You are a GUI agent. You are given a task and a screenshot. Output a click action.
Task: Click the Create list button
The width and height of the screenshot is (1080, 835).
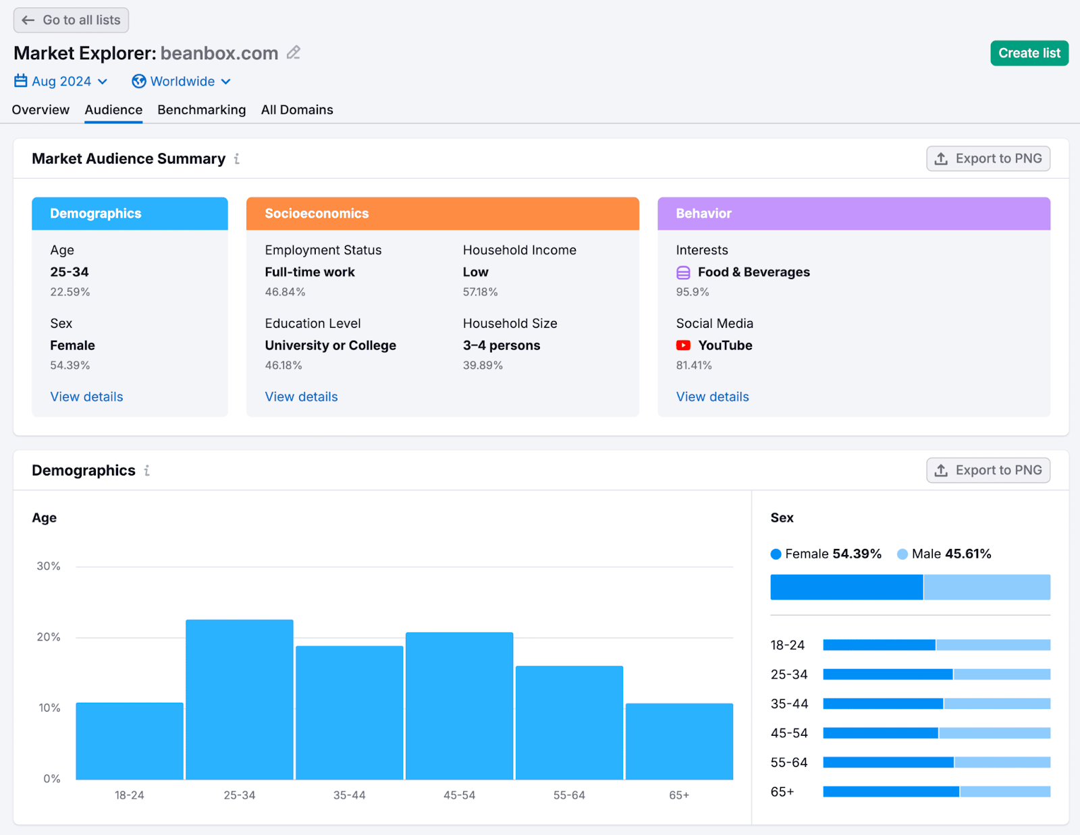(1029, 53)
